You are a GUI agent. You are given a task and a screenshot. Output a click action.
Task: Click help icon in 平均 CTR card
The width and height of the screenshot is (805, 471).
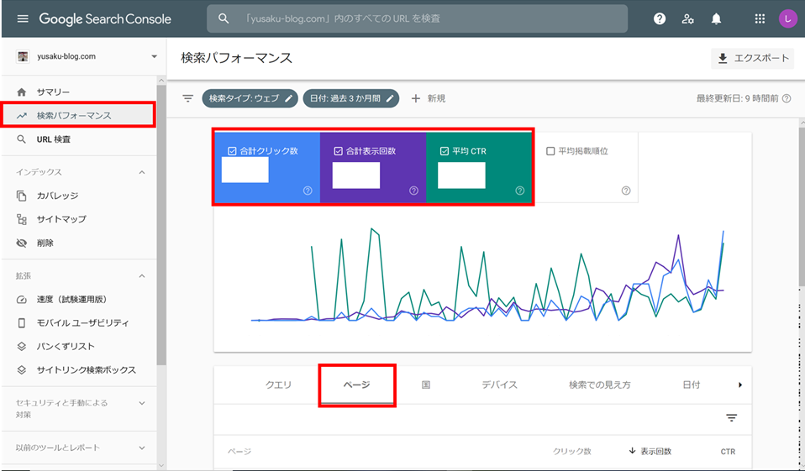point(519,191)
